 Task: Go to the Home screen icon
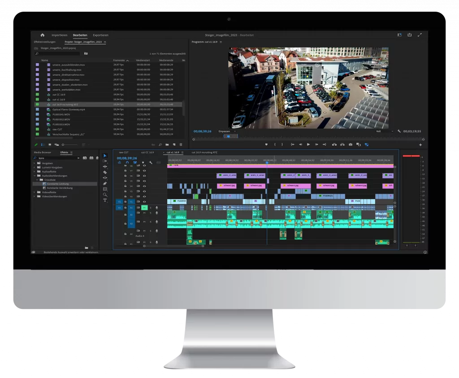coord(43,35)
